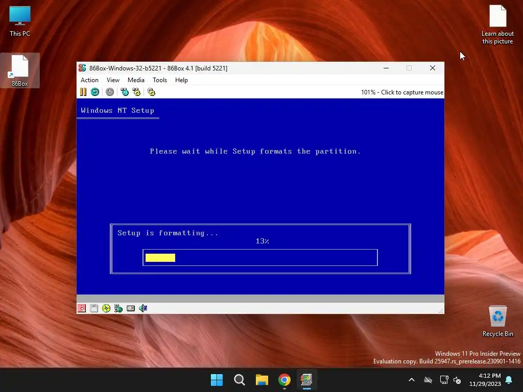Open File Explorer from taskbar
The image size is (523, 392).
(262, 380)
